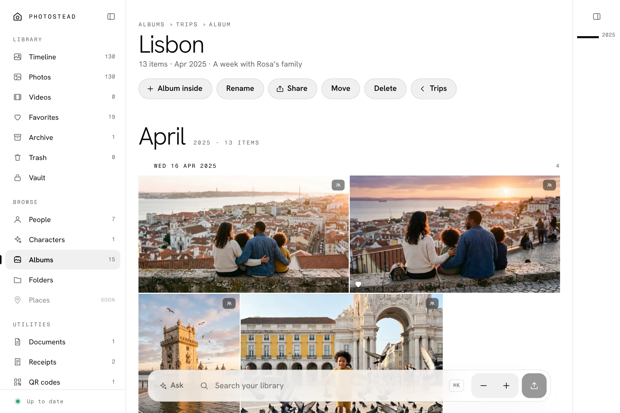
Task: Click the Places pin icon
Action: (x=17, y=300)
